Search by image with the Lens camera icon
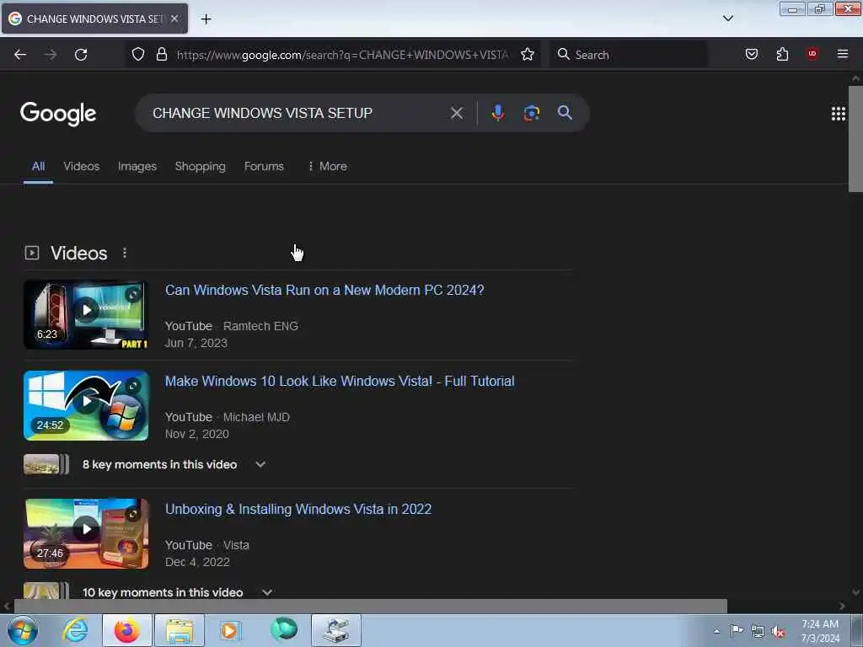 [531, 113]
